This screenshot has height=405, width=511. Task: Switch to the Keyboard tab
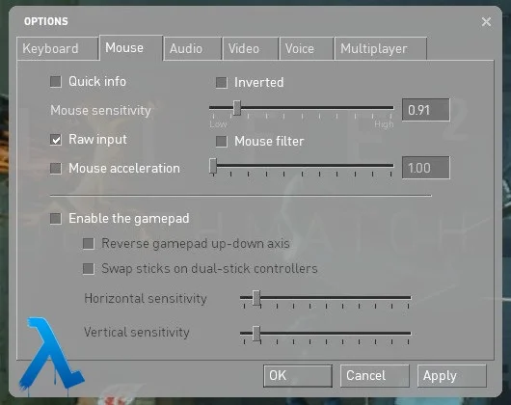click(x=57, y=48)
